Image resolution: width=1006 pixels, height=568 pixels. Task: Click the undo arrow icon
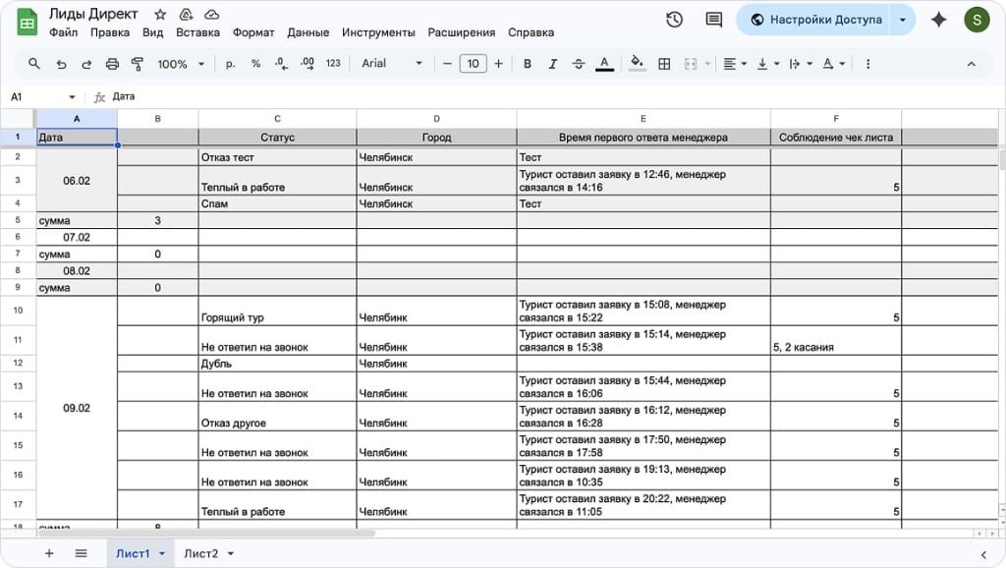pyautogui.click(x=61, y=64)
